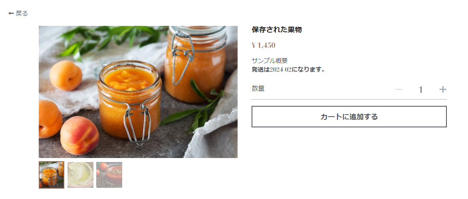Click the price ¥1,450
The width and height of the screenshot is (468, 199).
coord(263,45)
